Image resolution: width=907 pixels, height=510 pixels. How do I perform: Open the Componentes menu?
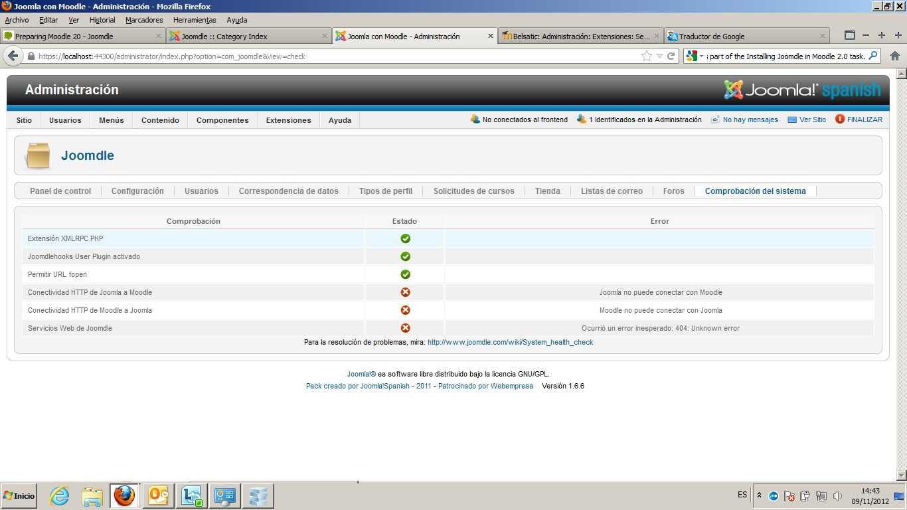click(x=222, y=120)
